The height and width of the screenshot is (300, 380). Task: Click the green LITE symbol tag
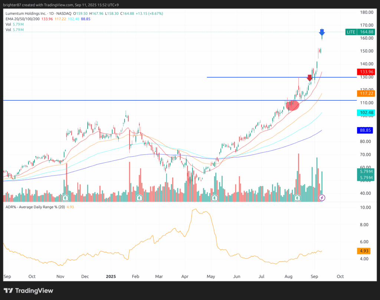[351, 32]
